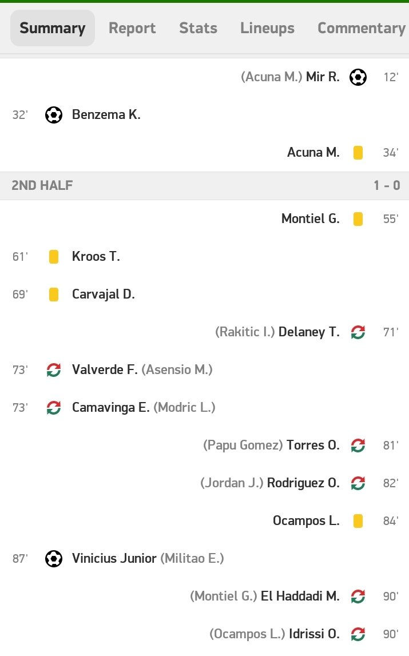
Task: Open the Stats tab
Action: (x=198, y=28)
